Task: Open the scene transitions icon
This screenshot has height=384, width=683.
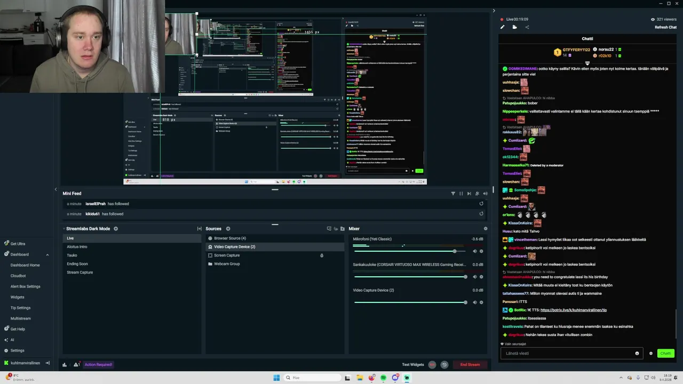Action: [199, 229]
